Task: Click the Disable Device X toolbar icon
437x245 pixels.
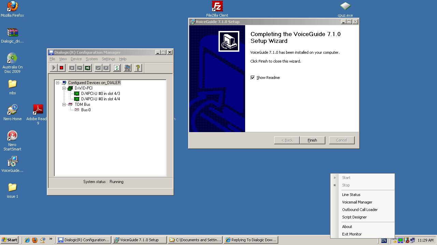Action: 106,68
